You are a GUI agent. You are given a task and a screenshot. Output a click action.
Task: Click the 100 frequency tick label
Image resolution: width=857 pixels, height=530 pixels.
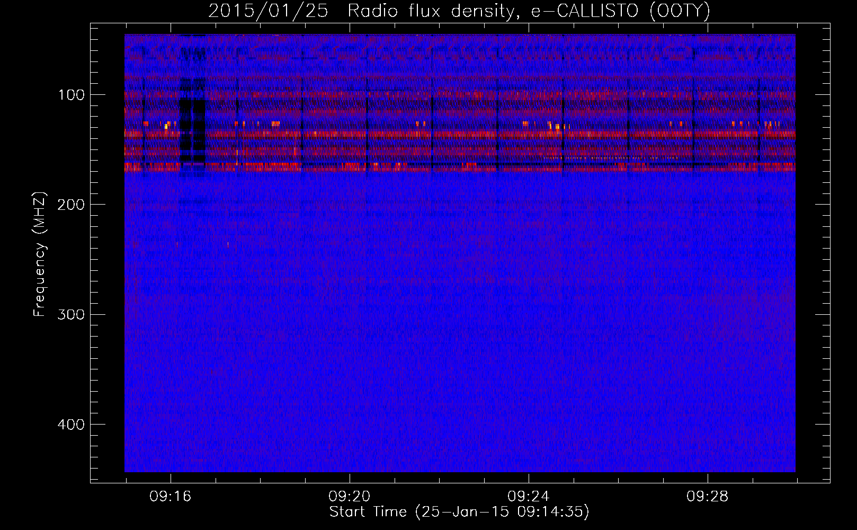coord(72,95)
